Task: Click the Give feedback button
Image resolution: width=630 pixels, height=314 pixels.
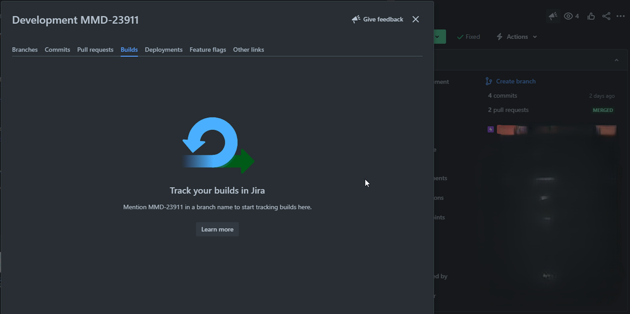Action: [x=377, y=20]
